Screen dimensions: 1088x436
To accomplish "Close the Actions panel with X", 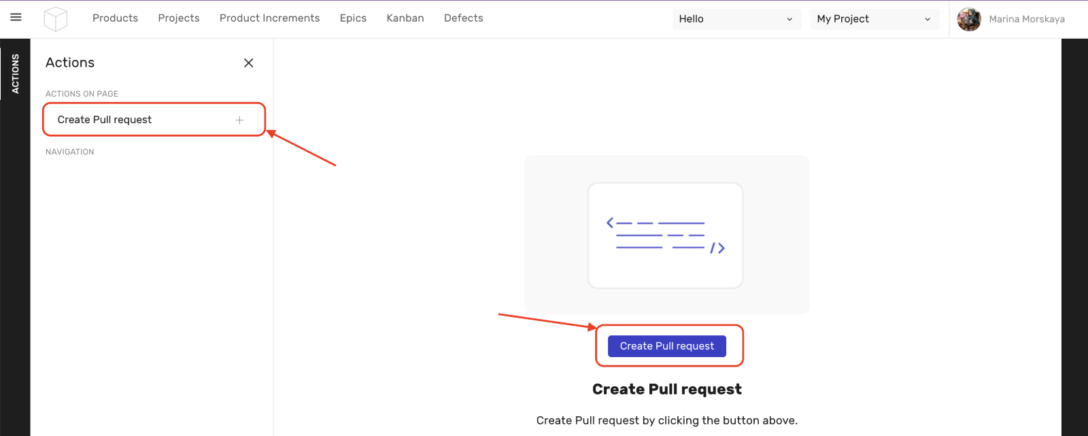I will click(248, 63).
